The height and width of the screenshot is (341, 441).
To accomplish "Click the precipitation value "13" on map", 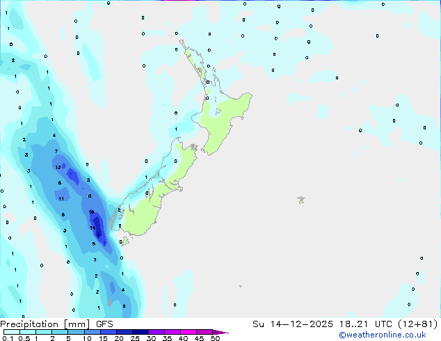I will (x=58, y=167).
